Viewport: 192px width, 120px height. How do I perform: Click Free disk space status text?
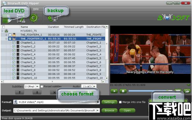(17, 118)
